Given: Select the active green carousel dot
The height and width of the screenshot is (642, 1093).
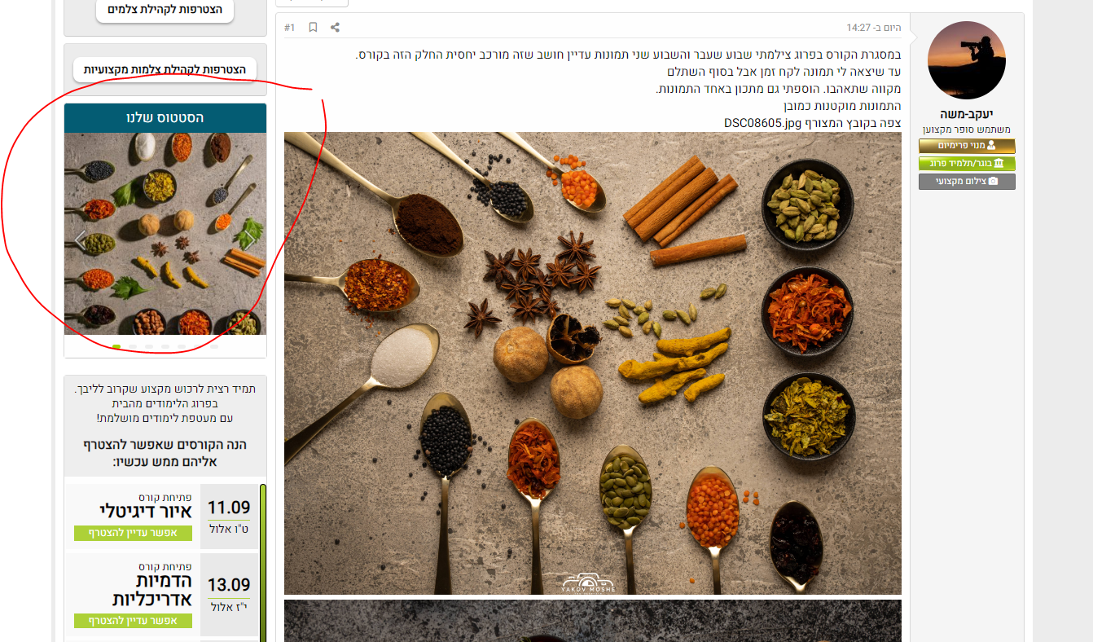Looking at the screenshot, I should click(x=116, y=347).
